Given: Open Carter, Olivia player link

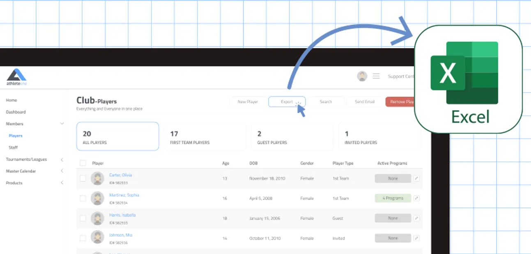Looking at the screenshot, I should (x=120, y=175).
